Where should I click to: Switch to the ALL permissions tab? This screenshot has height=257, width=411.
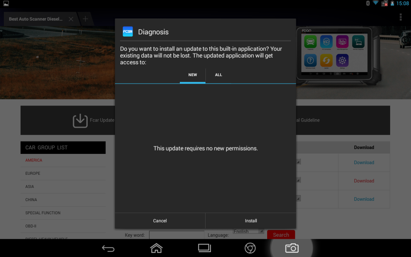tap(219, 75)
